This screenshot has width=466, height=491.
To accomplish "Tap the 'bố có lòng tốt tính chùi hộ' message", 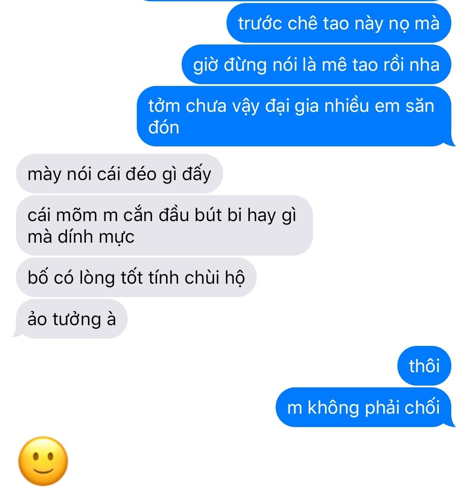I will 136,277.
